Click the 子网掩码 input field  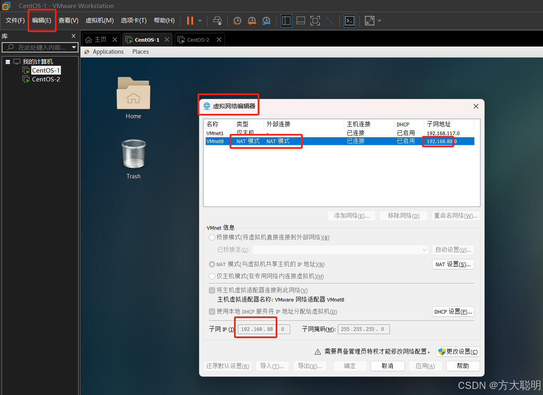[x=364, y=329]
